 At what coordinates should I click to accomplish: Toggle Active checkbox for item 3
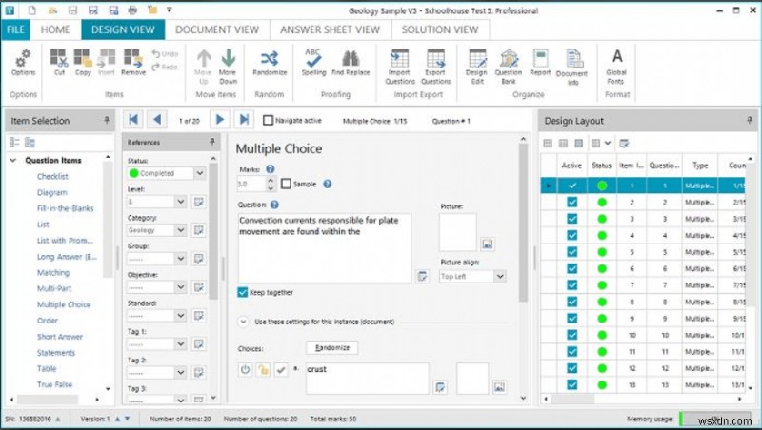[x=572, y=219]
